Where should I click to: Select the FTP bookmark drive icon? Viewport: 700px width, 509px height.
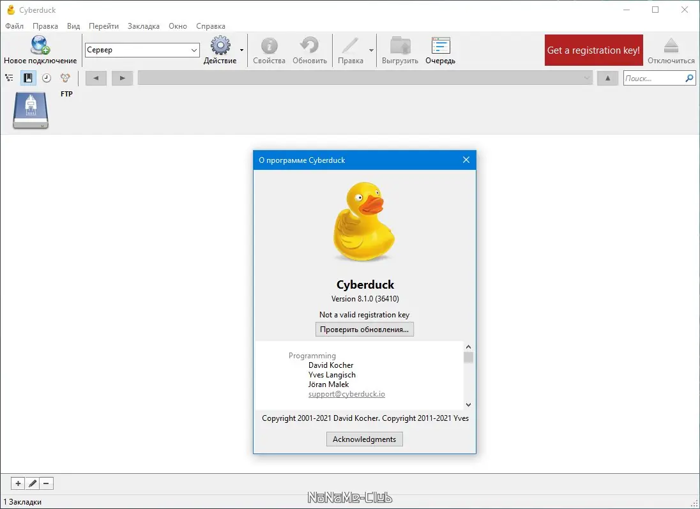coord(31,110)
